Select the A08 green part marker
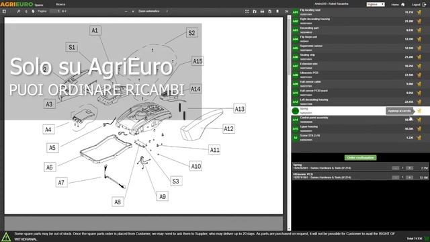This screenshot has width=430, height=242. point(296,75)
